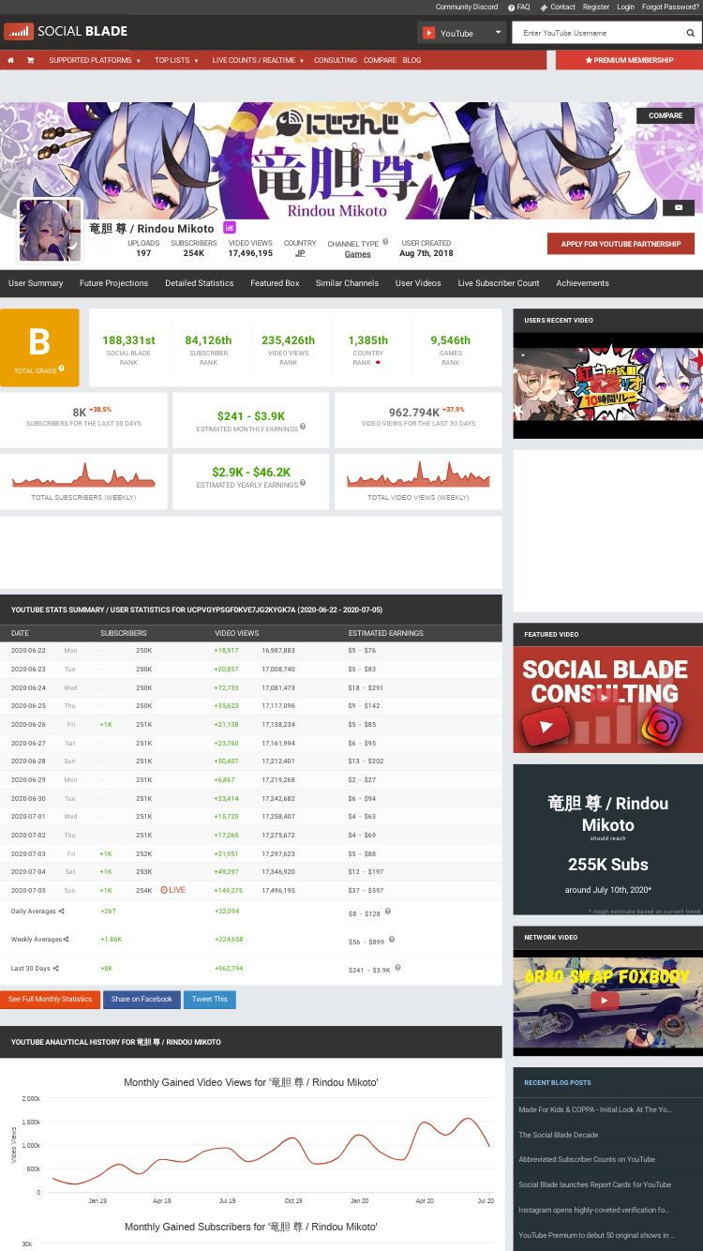Open the Forgot Password link
Viewport: 703px width, 1251px height.
(670, 7)
